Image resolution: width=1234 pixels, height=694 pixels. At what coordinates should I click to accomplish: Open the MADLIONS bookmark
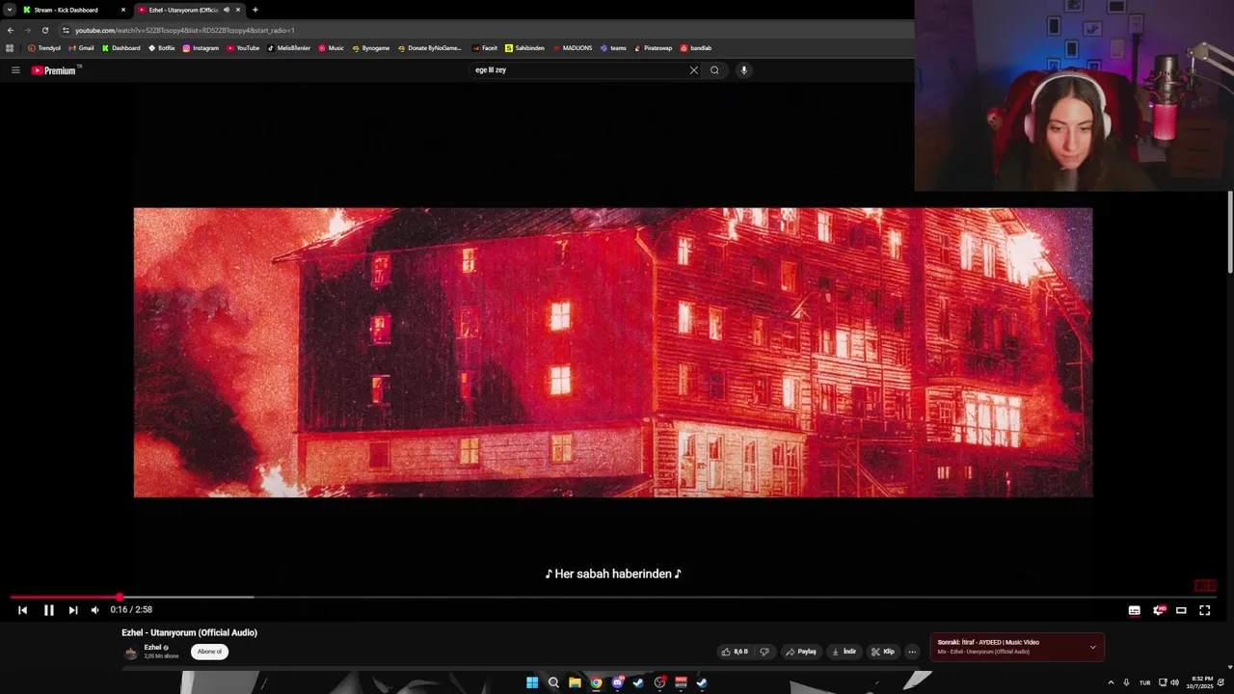(x=572, y=48)
